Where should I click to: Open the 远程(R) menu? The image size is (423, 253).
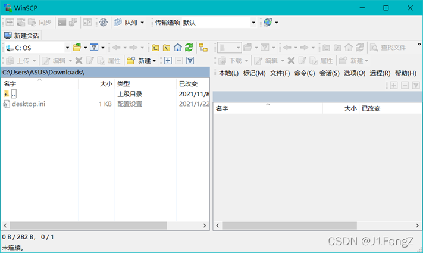(380, 73)
